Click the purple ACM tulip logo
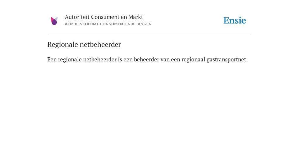Screen dimensions: 299x149 [54, 21]
